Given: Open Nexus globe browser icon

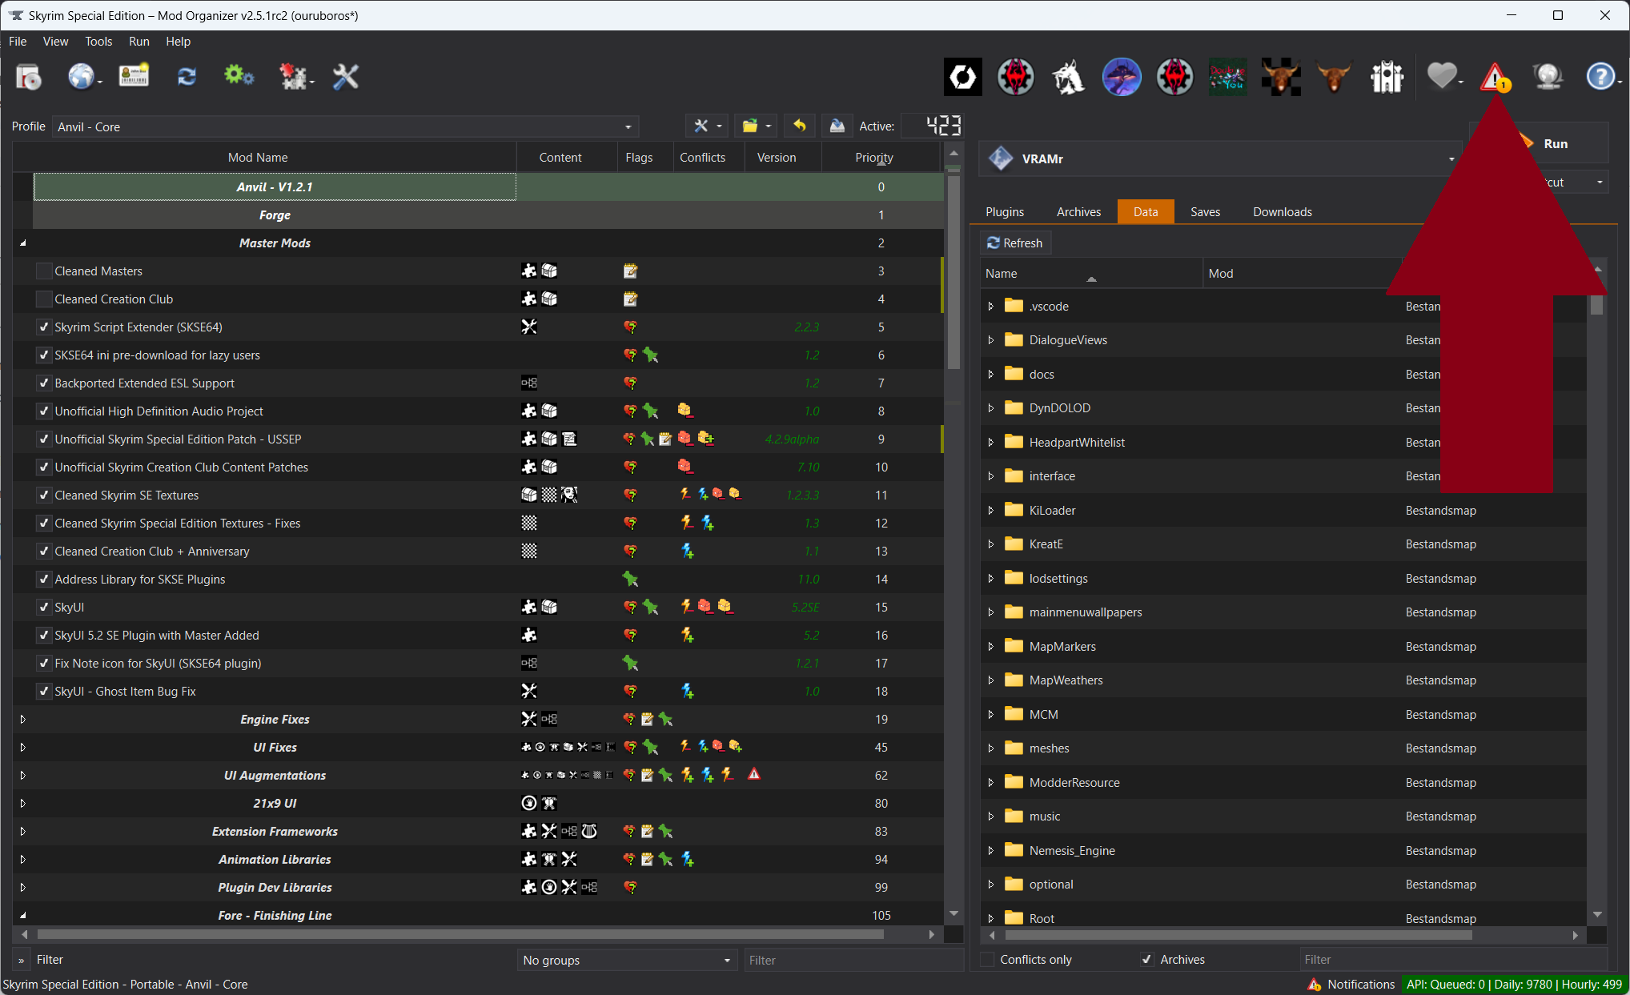Looking at the screenshot, I should click(81, 77).
